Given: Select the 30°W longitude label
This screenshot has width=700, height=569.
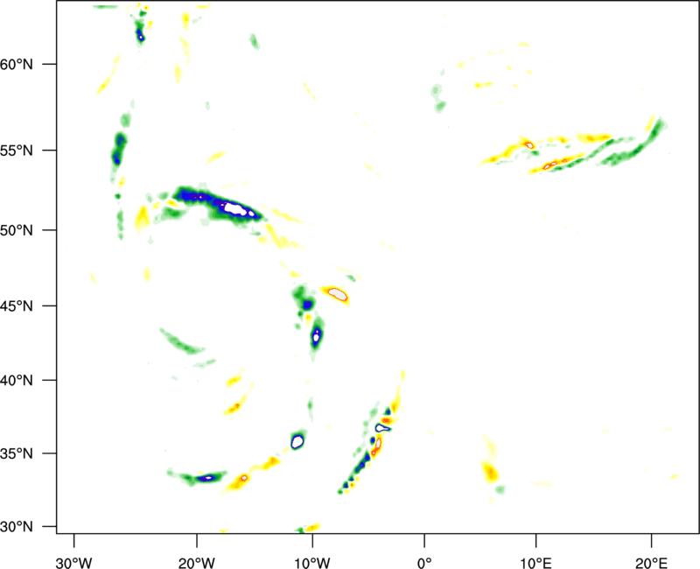Looking at the screenshot, I should point(74,563).
